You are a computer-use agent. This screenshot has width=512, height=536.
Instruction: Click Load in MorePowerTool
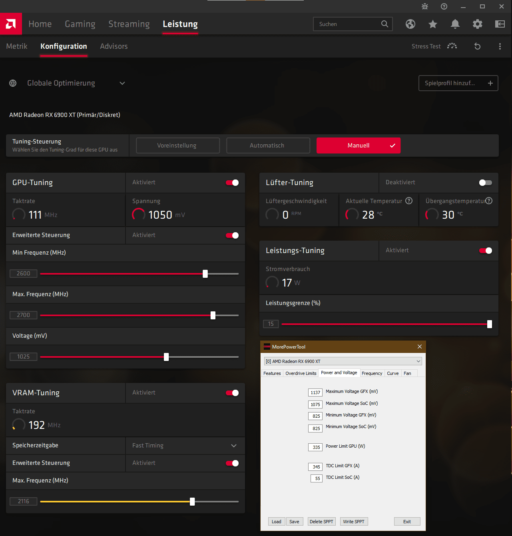coord(277,522)
